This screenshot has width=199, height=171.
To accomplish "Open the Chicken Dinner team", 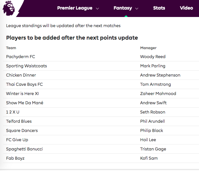I will click(x=21, y=75).
